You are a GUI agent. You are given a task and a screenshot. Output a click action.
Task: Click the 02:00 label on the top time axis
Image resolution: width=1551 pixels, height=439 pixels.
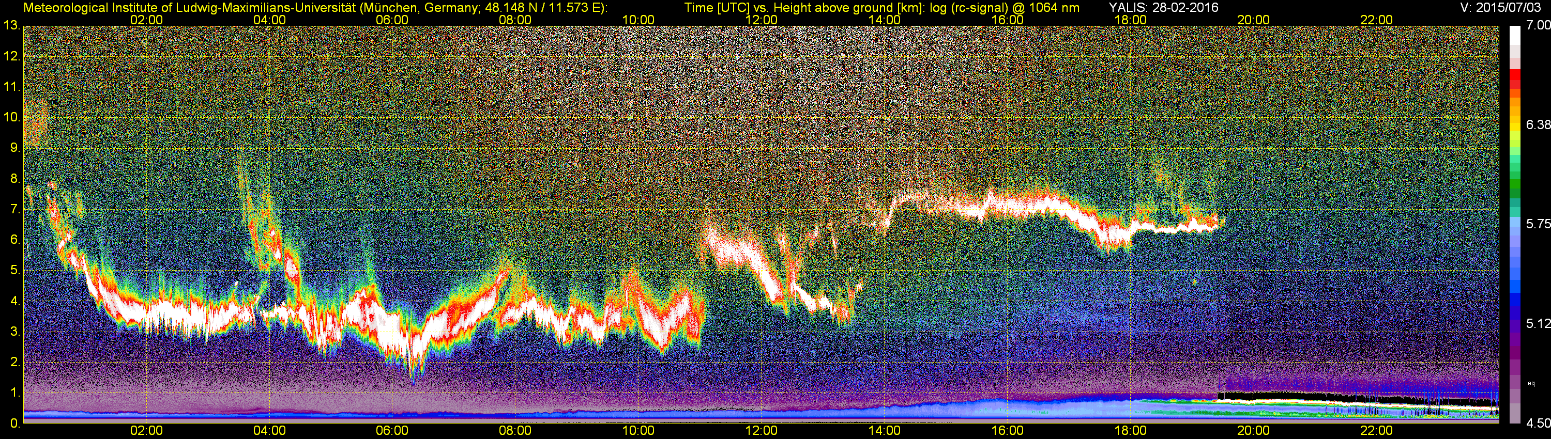[146, 20]
